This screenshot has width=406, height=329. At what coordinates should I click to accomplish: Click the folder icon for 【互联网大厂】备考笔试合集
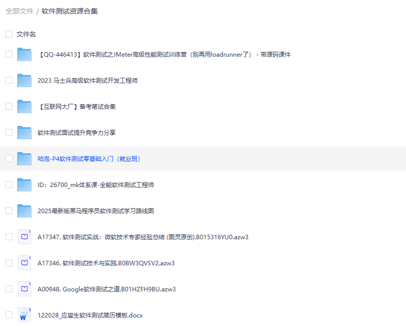(x=24, y=106)
